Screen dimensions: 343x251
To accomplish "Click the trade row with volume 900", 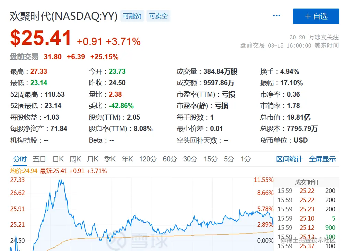I will (306, 228).
